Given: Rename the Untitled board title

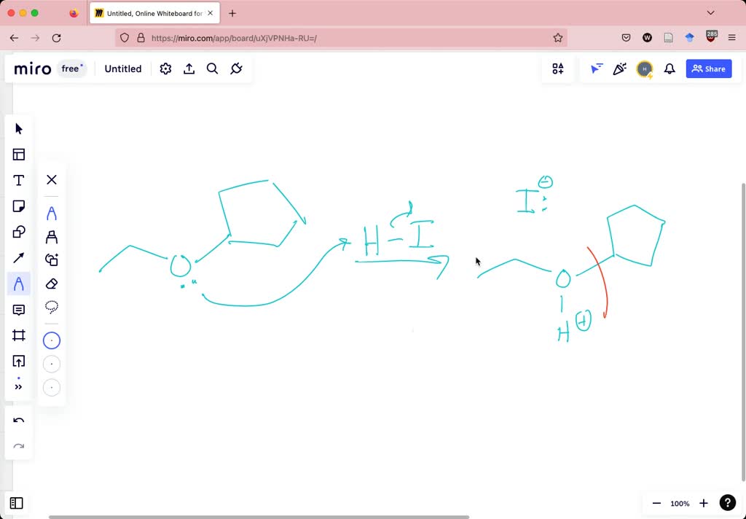Looking at the screenshot, I should coord(122,69).
